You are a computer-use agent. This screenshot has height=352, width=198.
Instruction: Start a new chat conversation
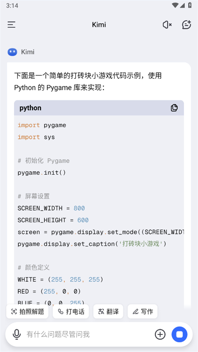186,25
